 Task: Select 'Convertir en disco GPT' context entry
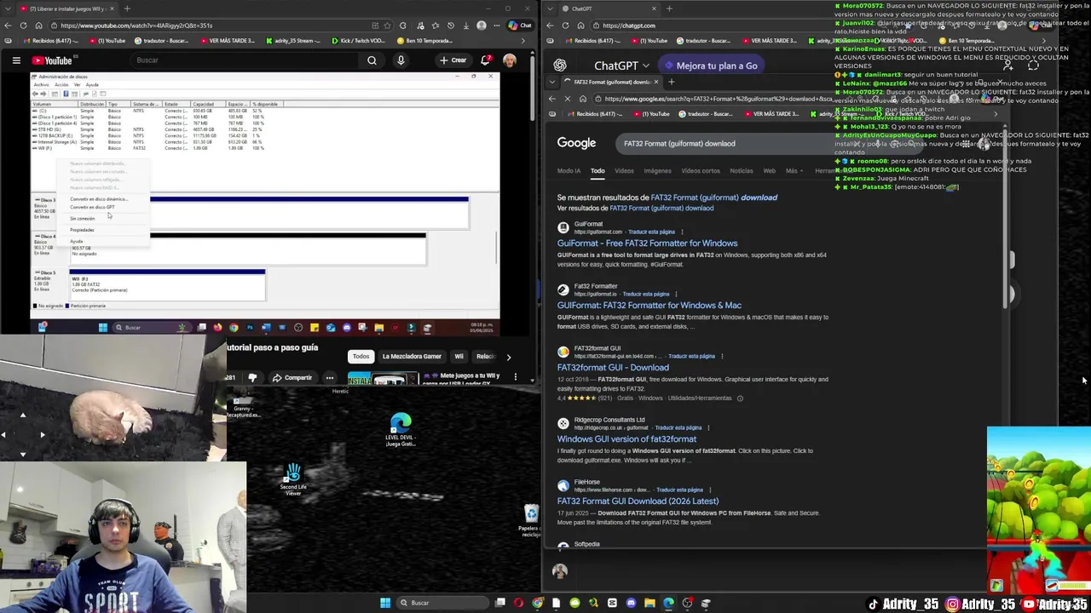pos(93,207)
